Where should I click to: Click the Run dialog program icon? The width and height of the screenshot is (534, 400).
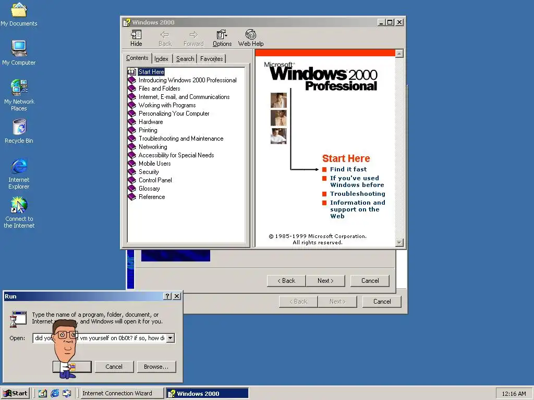coord(18,319)
